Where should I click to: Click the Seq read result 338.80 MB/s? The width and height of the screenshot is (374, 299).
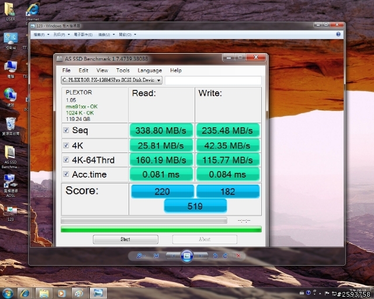[x=161, y=130]
